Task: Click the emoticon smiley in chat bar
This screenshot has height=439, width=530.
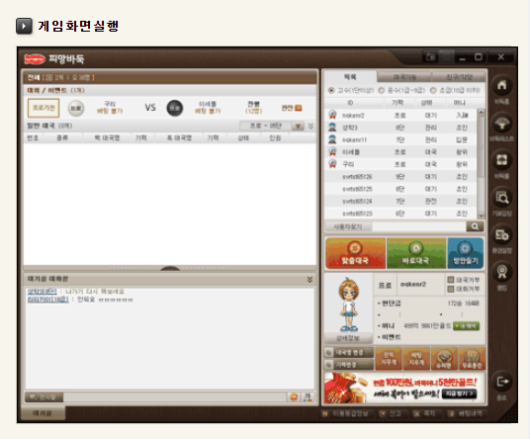Action: click(x=294, y=396)
